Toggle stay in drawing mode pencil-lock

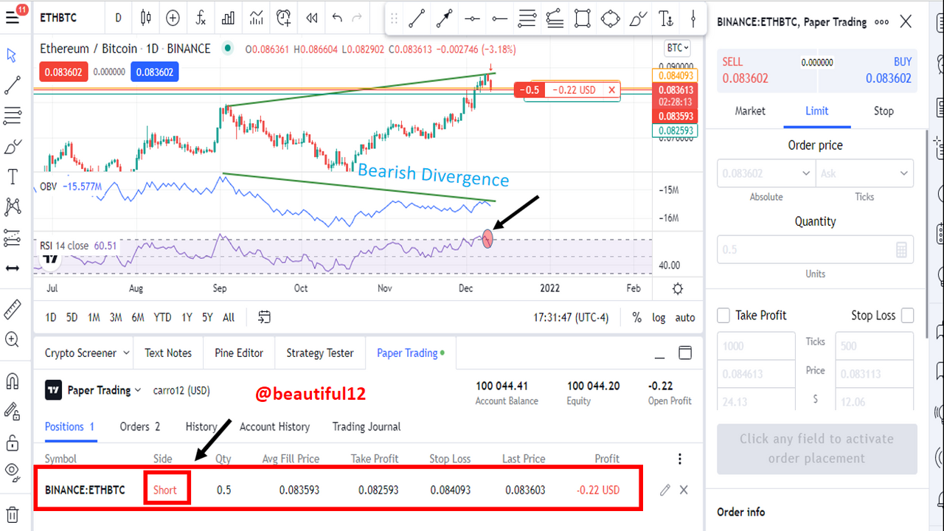tap(13, 411)
